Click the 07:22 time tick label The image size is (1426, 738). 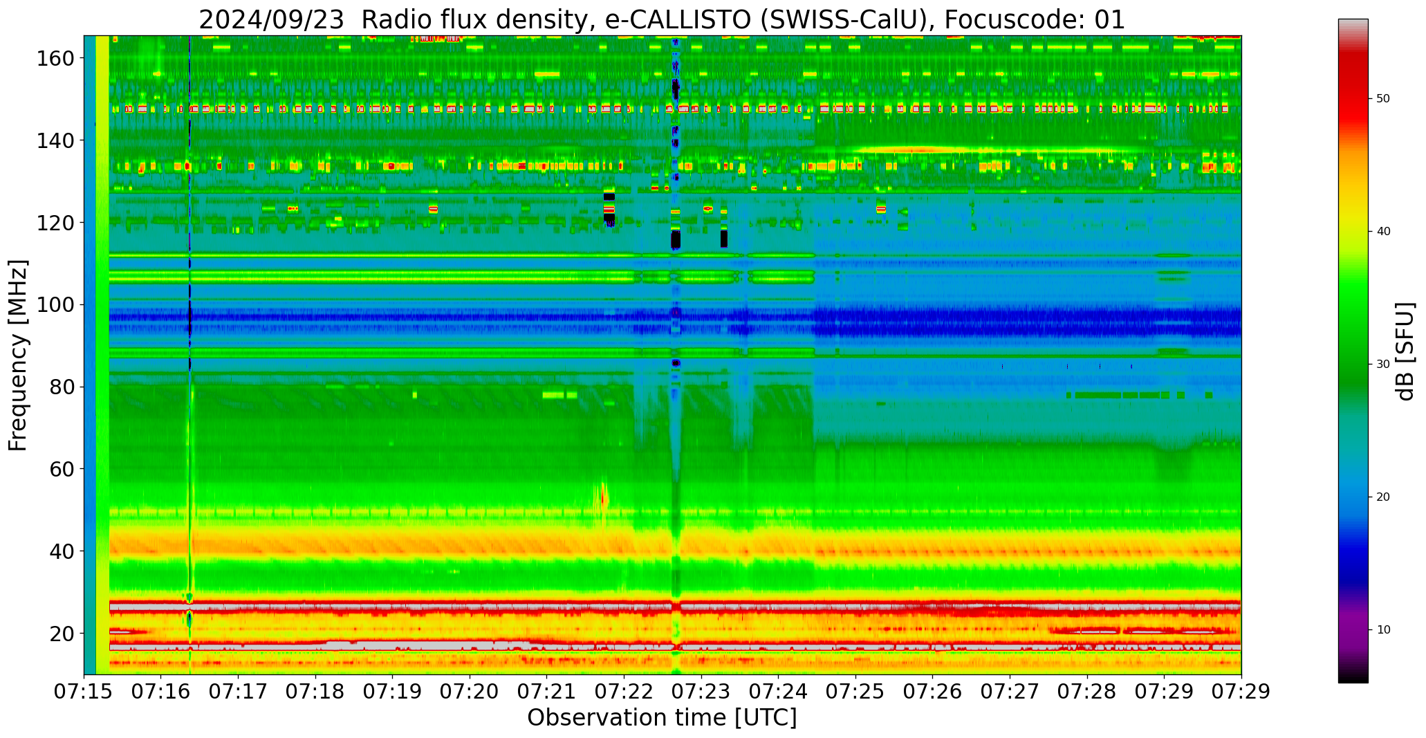pos(624,692)
